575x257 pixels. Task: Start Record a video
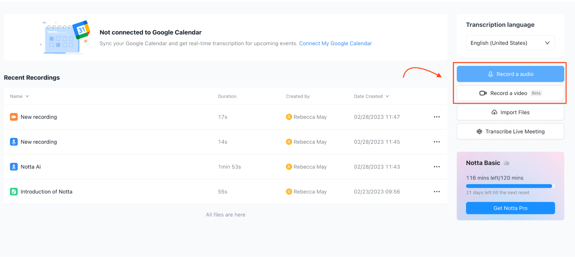(510, 93)
